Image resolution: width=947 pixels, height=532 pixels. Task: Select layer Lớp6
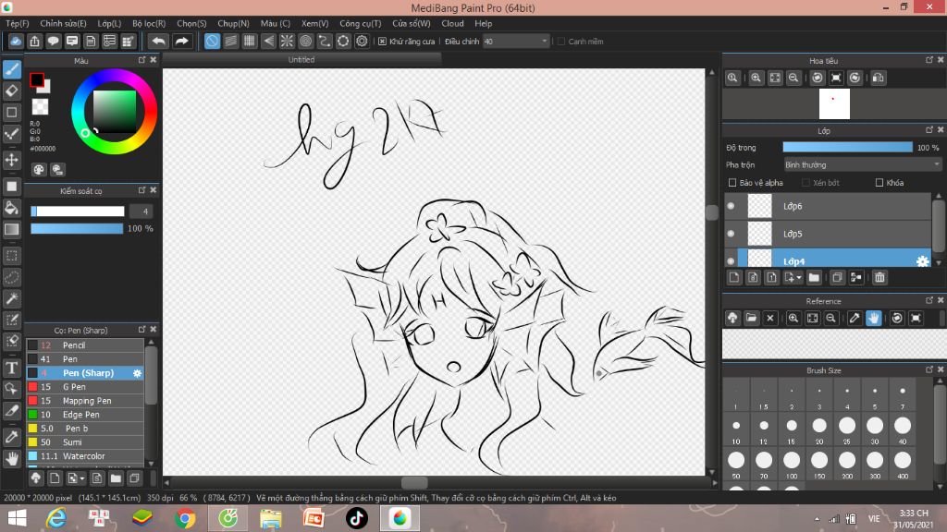point(828,206)
